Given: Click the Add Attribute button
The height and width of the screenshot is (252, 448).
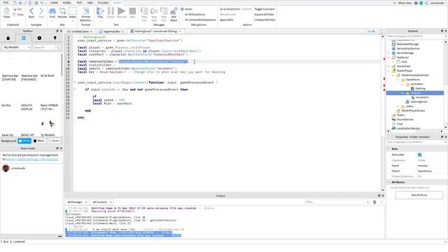Looking at the screenshot, I should [x=419, y=195].
